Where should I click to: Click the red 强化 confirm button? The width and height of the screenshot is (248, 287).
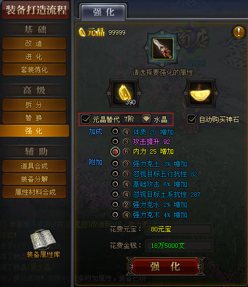(165, 267)
